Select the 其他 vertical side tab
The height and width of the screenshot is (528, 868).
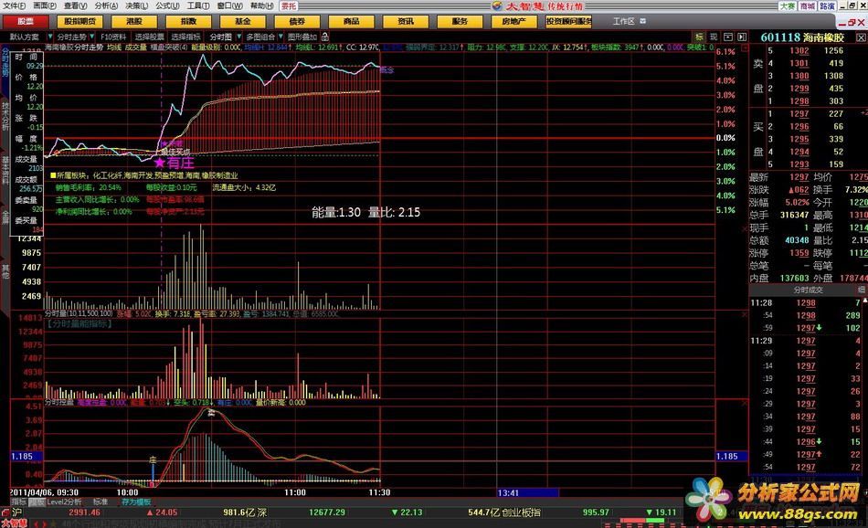pyautogui.click(x=5, y=271)
